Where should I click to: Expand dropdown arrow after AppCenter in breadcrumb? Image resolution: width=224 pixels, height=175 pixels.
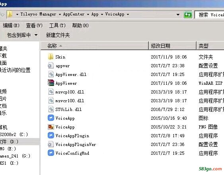pos(88,14)
